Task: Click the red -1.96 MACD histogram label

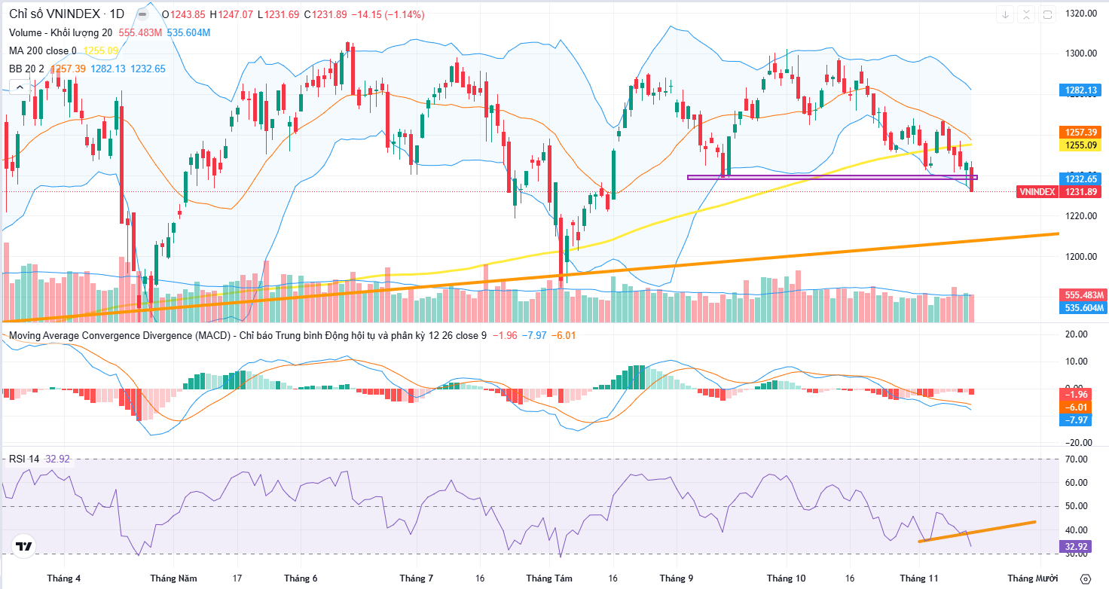Action: [1077, 394]
